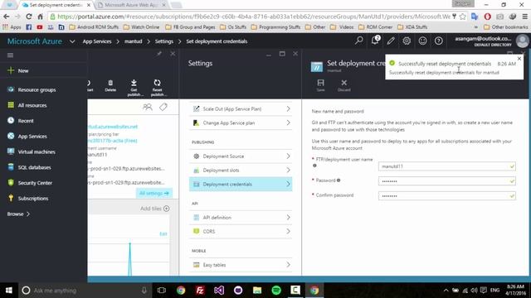
Task: Open CORS setting
Action: point(241,231)
